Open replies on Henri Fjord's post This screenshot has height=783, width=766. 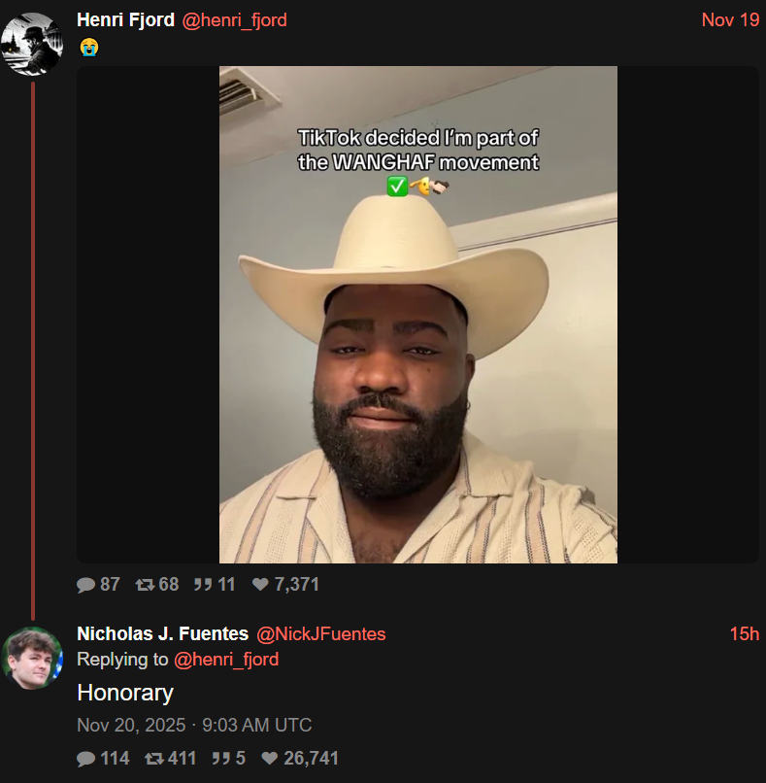85,584
